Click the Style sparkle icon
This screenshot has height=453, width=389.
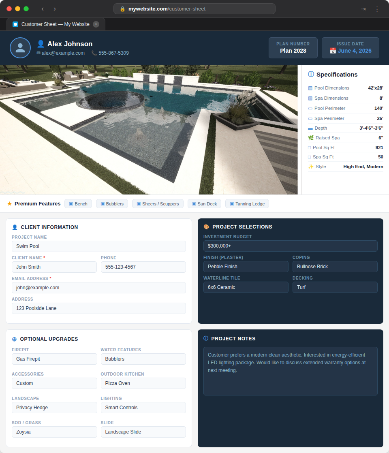click(311, 167)
